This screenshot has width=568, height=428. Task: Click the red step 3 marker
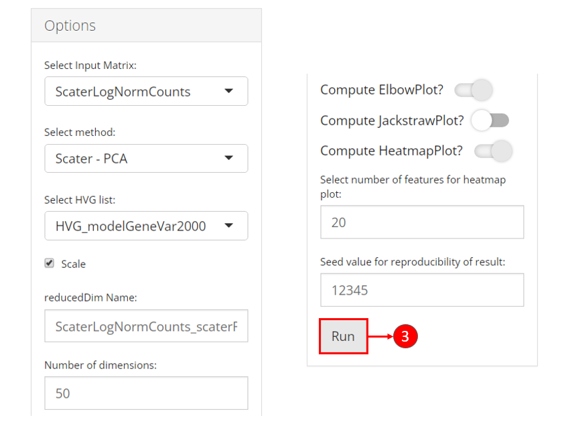tap(405, 337)
